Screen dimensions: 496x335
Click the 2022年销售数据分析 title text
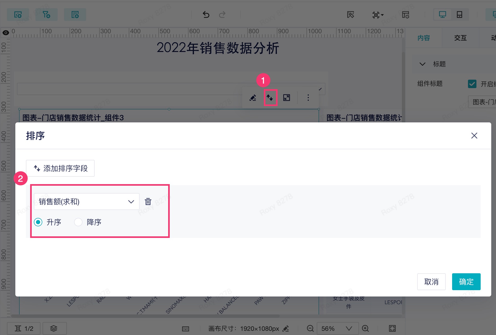tap(218, 48)
